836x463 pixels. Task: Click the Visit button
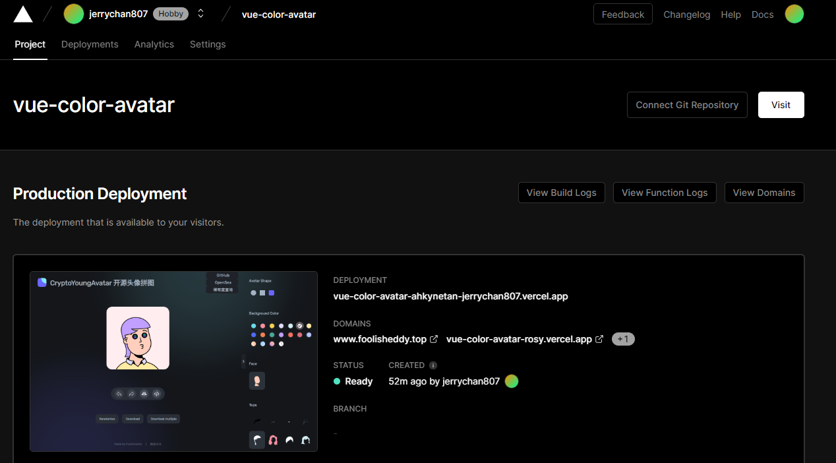[781, 105]
